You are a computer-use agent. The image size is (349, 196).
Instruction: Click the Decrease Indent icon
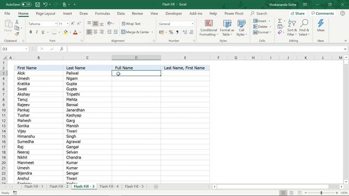point(109,32)
